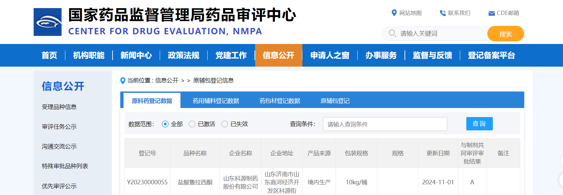Click the site title 国家药品监督管理局药品审评中心
The width and height of the screenshot is (563, 195).
point(182,15)
